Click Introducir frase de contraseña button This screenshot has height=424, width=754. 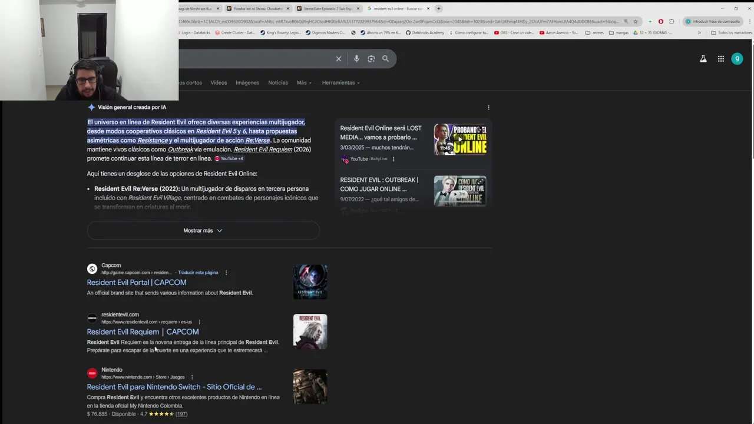pyautogui.click(x=713, y=22)
